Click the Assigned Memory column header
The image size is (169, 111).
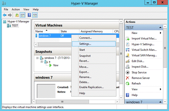point(96,31)
